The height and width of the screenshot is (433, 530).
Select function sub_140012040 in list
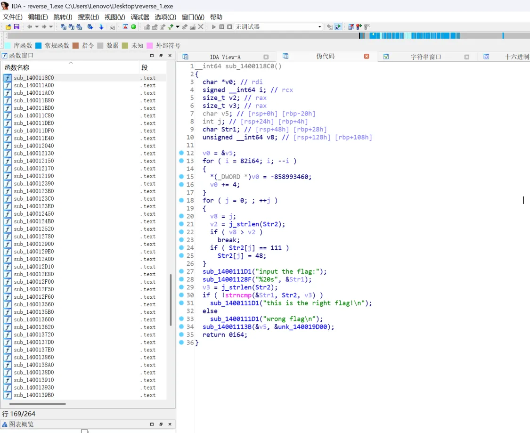[x=84, y=146]
